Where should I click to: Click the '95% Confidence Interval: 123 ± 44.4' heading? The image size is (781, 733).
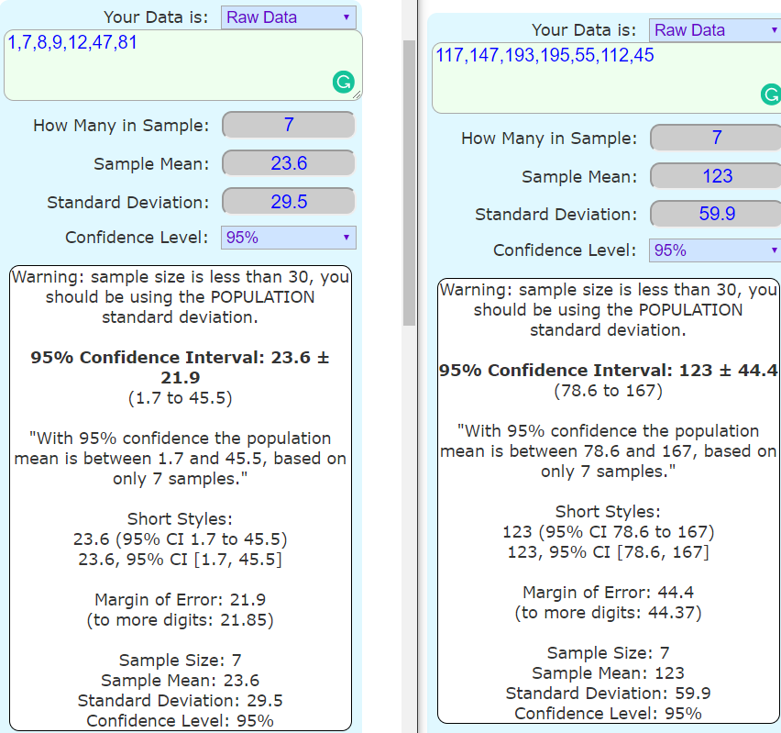click(608, 371)
